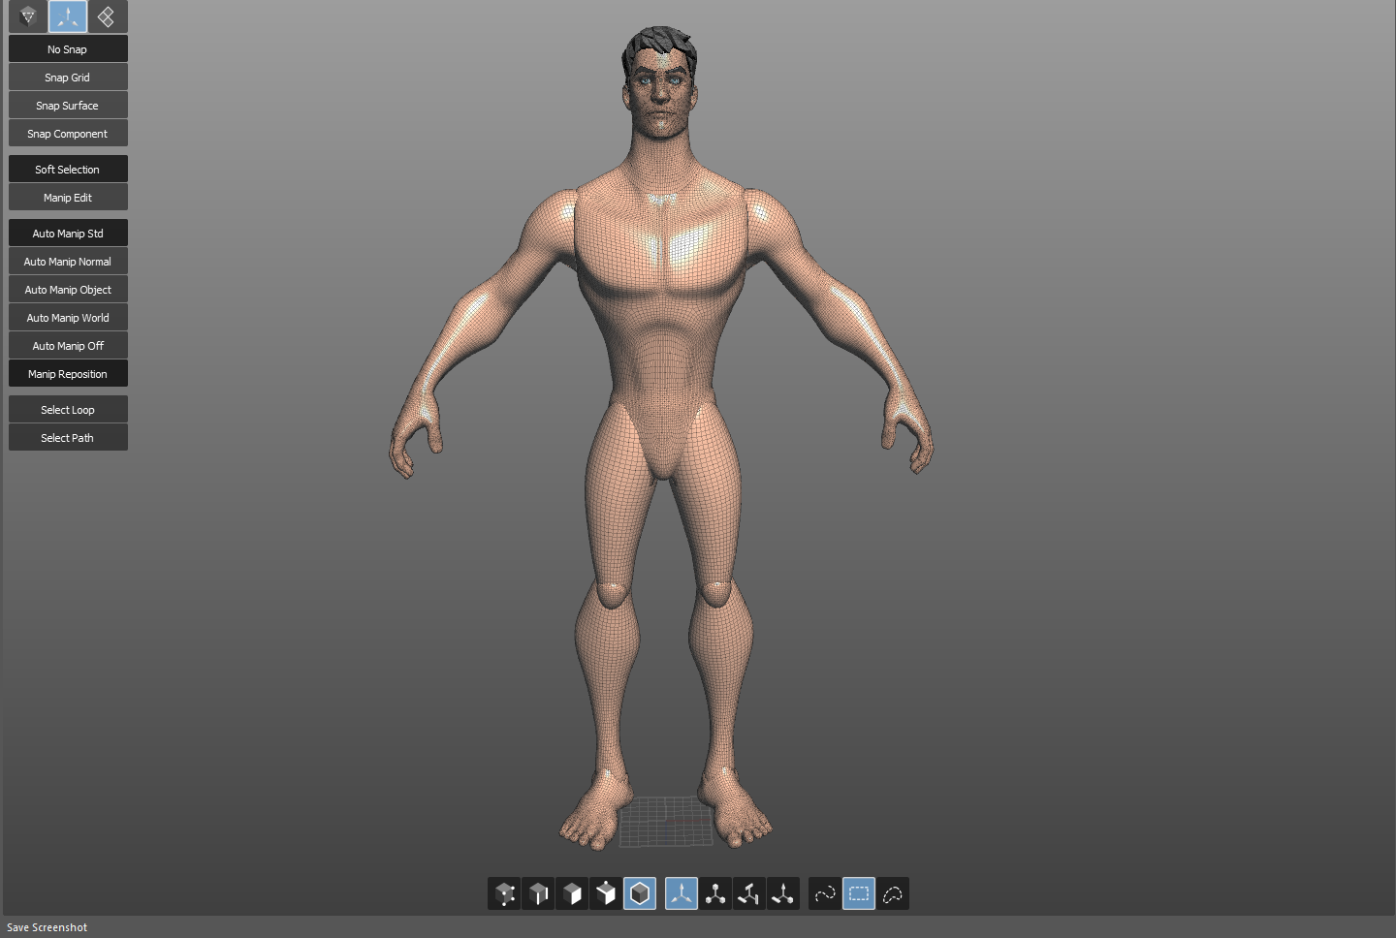Screen dimensions: 1396x938
Task: Turn Auto Manip Off
Action: point(68,346)
